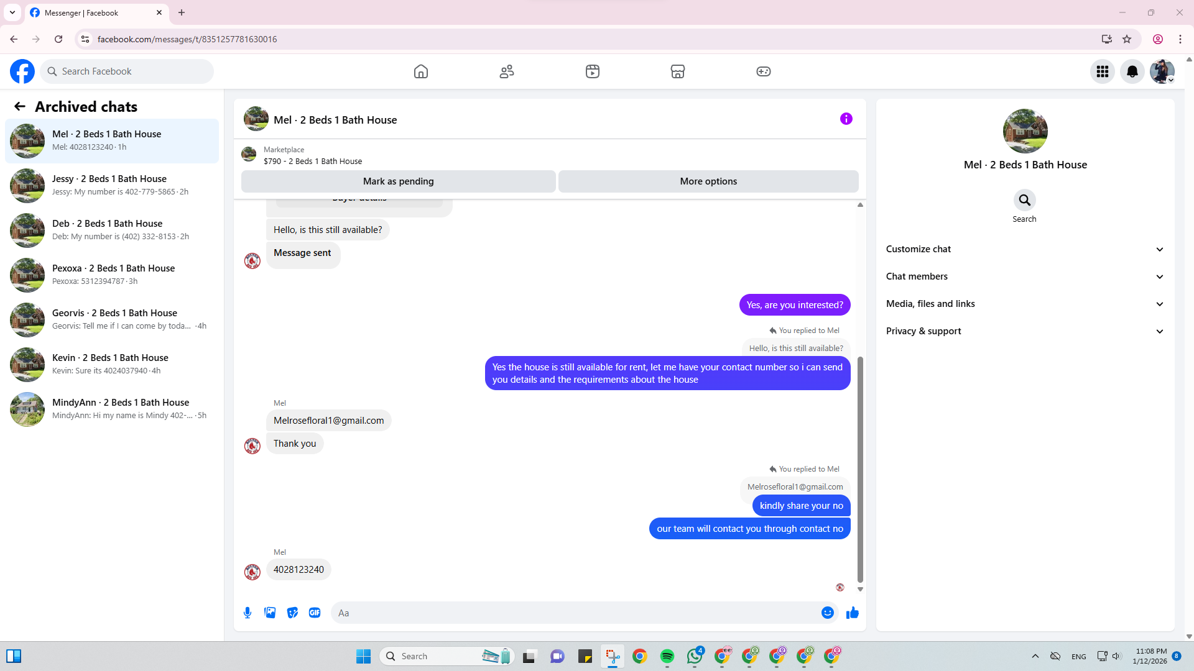1194x671 pixels.
Task: Open the notifications bell
Action: [x=1132, y=71]
